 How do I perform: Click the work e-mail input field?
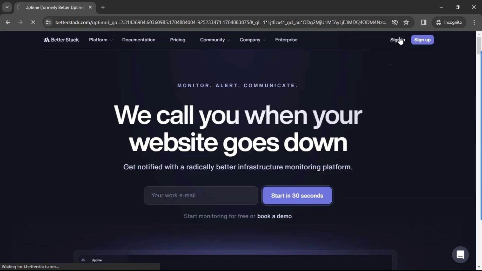click(201, 195)
